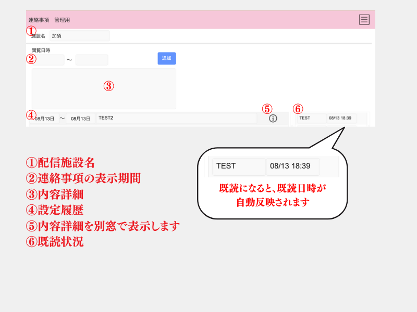The image size is (417, 312).
Task: Click the 施設名 field containing 加須
Action: [79, 36]
